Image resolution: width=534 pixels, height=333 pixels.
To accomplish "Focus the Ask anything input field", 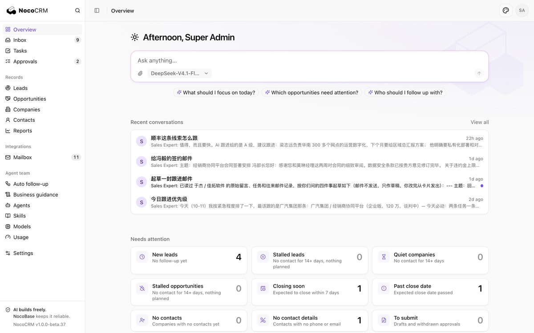I will [309, 60].
